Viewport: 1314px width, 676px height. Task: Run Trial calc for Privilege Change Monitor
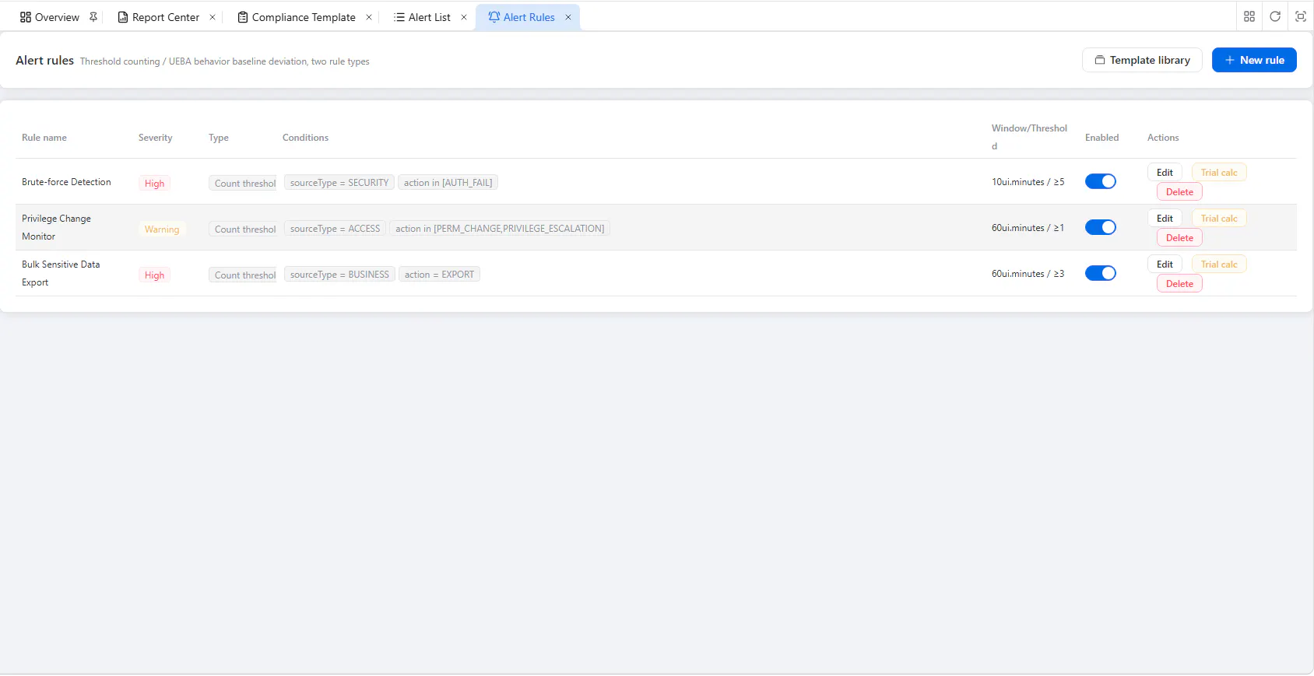(1219, 219)
